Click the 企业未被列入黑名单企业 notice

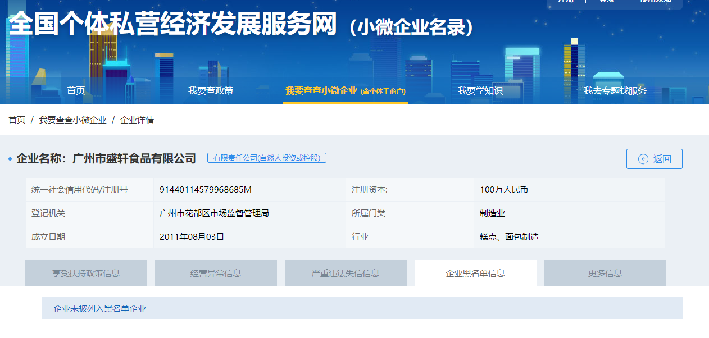coord(362,308)
